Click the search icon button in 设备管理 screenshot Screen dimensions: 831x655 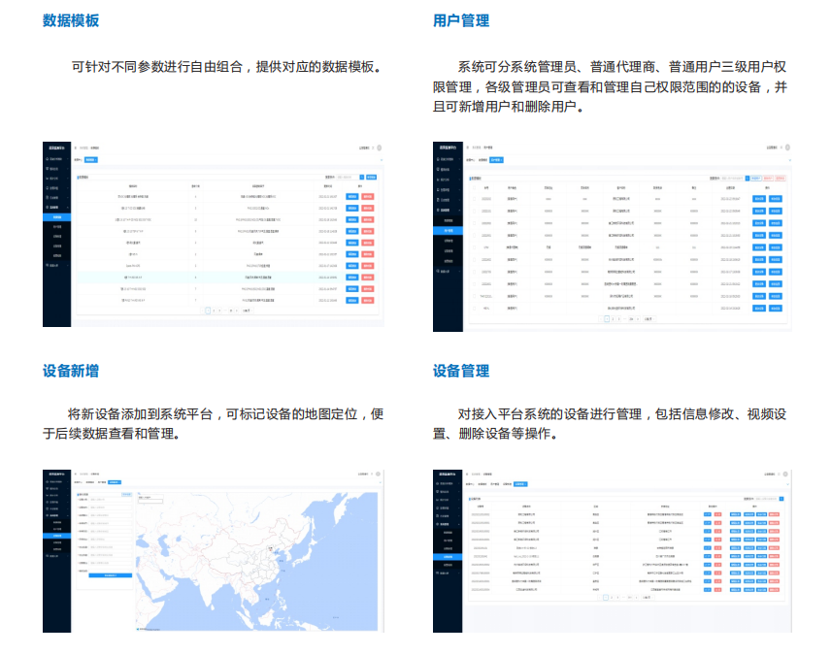[781, 499]
